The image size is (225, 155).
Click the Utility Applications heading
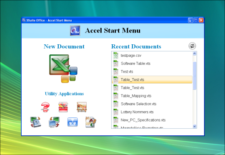tap(64, 94)
